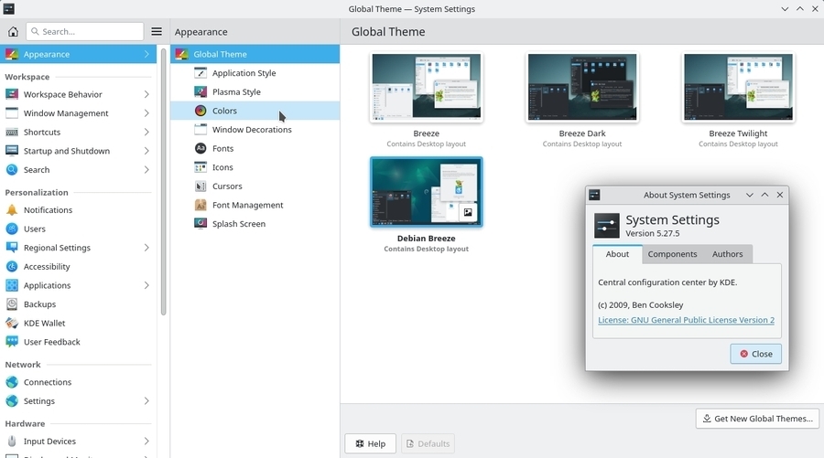
Task: Switch to the Authors tab
Action: point(727,254)
